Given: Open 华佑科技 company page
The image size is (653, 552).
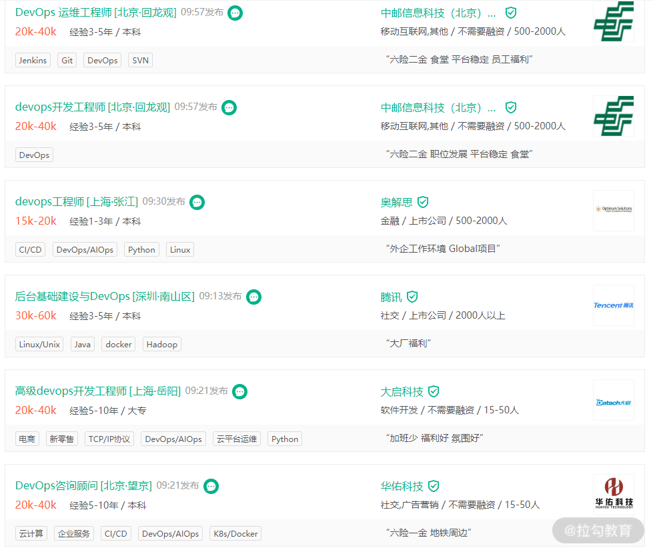Looking at the screenshot, I should point(402,486).
